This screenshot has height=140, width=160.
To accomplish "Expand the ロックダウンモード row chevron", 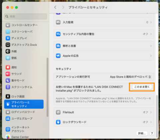I will (x=151, y=122).
